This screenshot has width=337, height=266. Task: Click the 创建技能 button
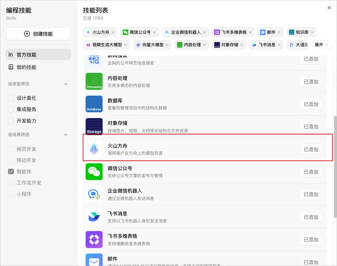click(x=38, y=34)
